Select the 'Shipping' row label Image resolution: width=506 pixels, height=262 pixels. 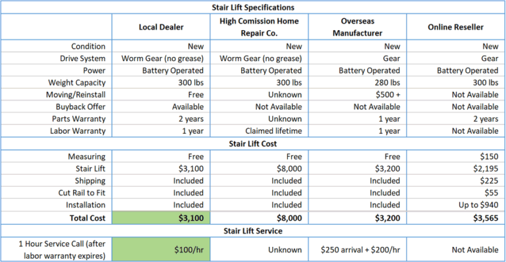coord(90,181)
